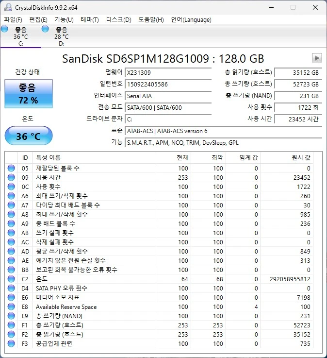Select the Available Reserve Space row
This screenshot has width=327, height=358.
(x=159, y=307)
